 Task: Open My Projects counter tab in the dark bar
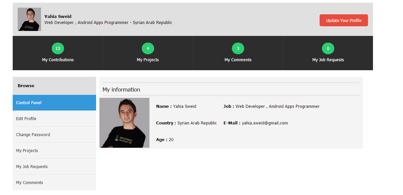(x=148, y=53)
